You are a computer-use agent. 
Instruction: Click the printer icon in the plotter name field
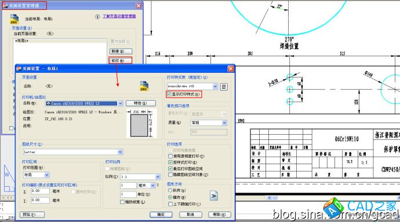pos(48,103)
